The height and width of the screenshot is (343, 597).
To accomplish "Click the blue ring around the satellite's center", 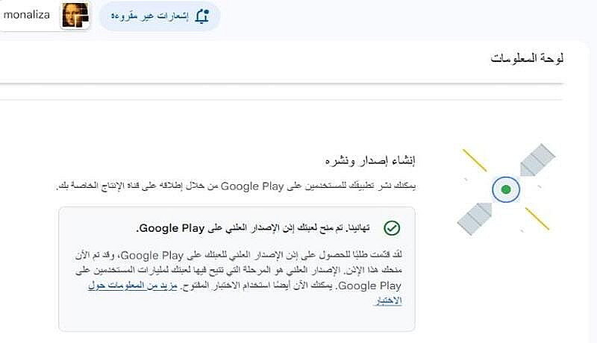I will tap(497, 189).
